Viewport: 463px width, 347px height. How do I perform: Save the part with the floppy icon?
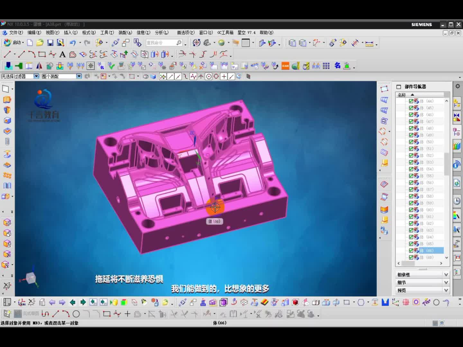50,43
